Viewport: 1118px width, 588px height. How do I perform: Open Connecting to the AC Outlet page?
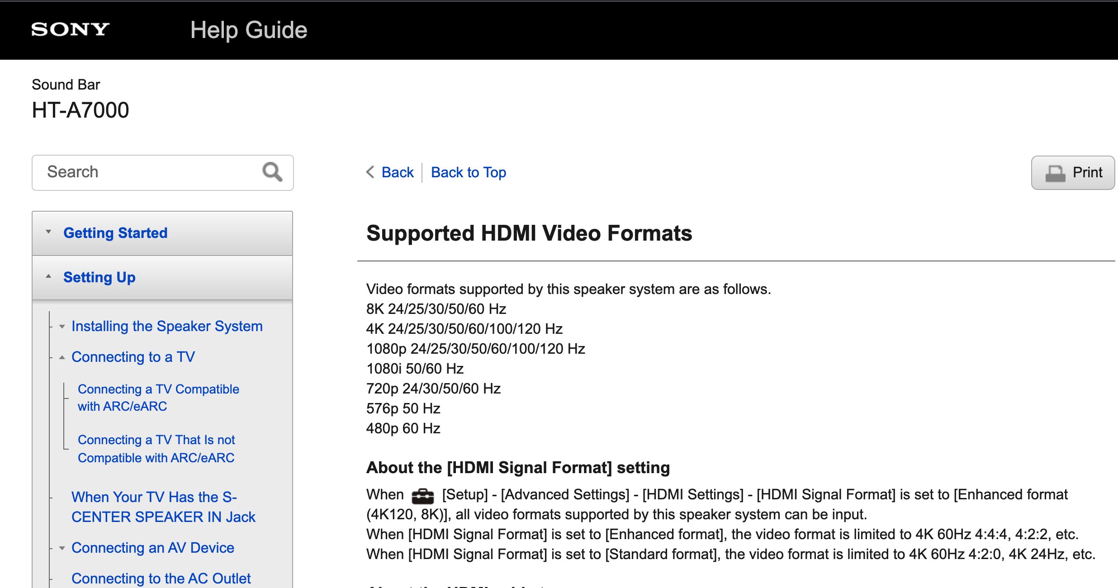pyautogui.click(x=161, y=578)
